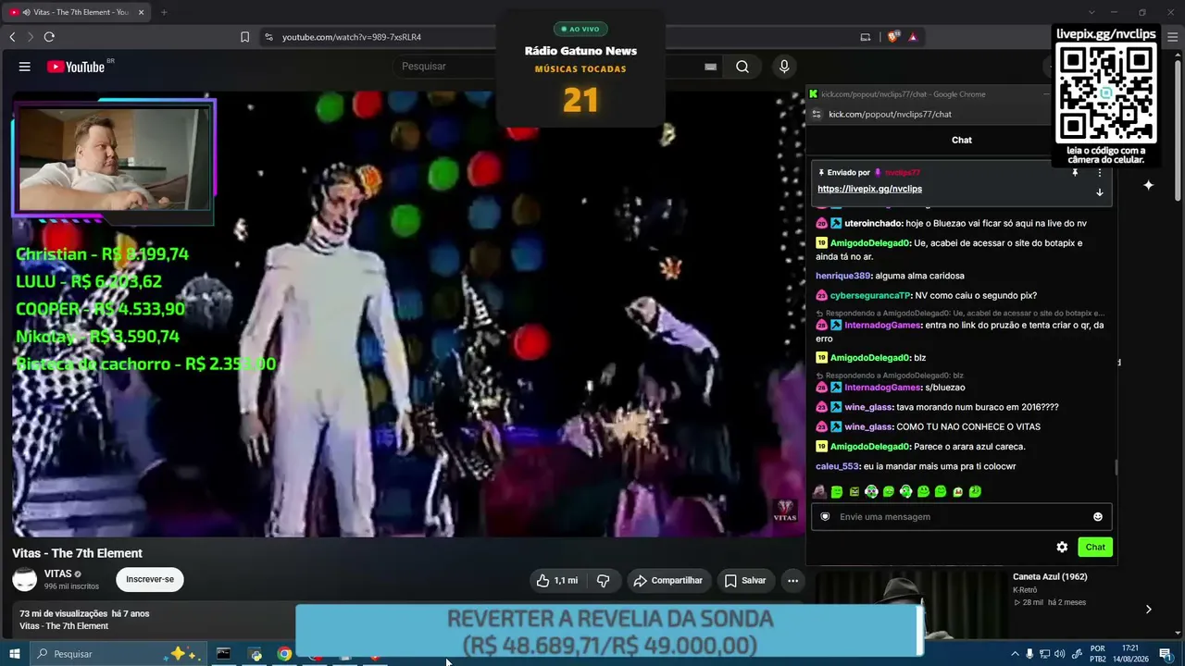The height and width of the screenshot is (666, 1185).
Task: Open the Caneta Azul (1962) suggested video
Action: (x=1050, y=577)
